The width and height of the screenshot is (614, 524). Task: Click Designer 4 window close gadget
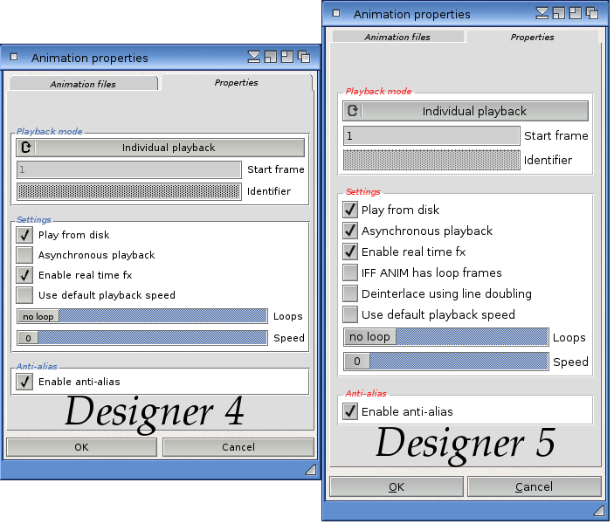[x=14, y=57]
